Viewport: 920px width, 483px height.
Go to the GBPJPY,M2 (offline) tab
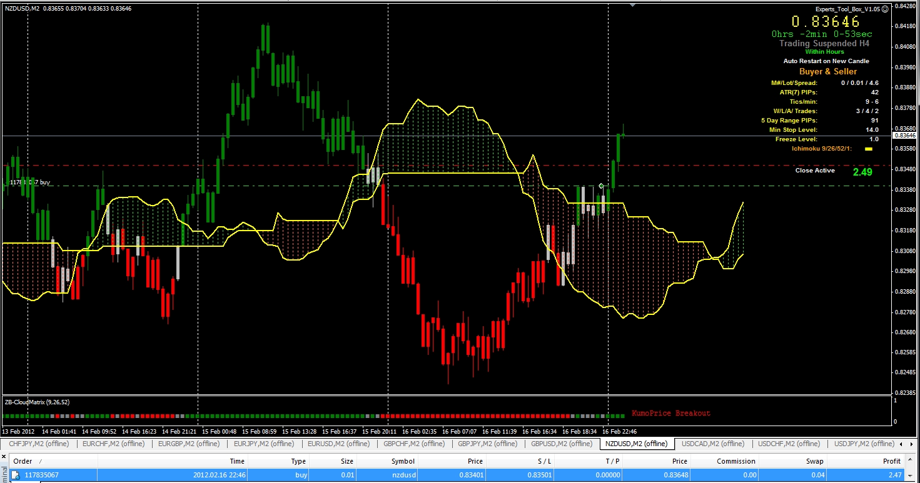point(488,444)
